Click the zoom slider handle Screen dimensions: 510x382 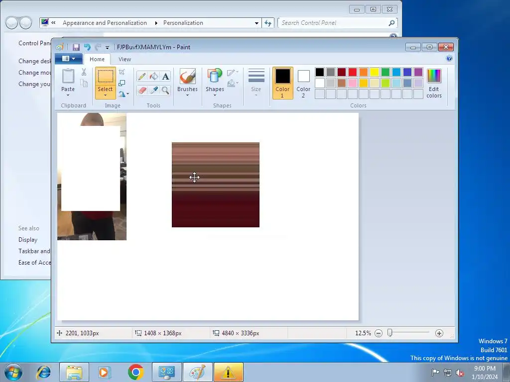[389, 333]
